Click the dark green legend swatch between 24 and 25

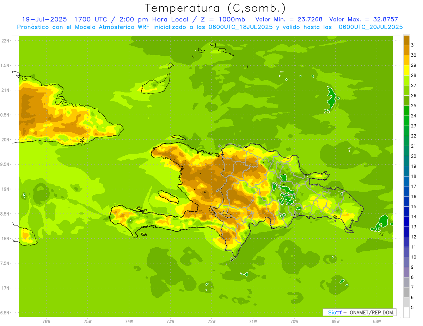click(406, 110)
